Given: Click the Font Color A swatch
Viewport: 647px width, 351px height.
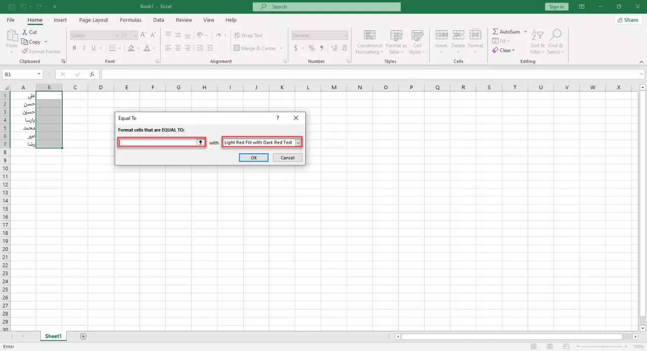Looking at the screenshot, I should point(147,48).
